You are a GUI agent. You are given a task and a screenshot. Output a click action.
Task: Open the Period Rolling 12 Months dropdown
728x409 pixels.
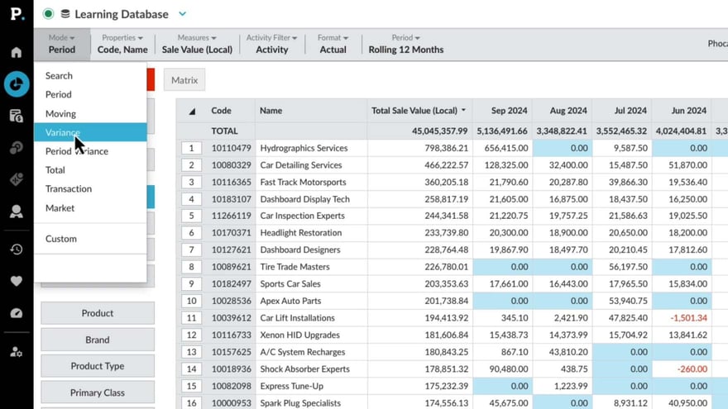point(405,44)
